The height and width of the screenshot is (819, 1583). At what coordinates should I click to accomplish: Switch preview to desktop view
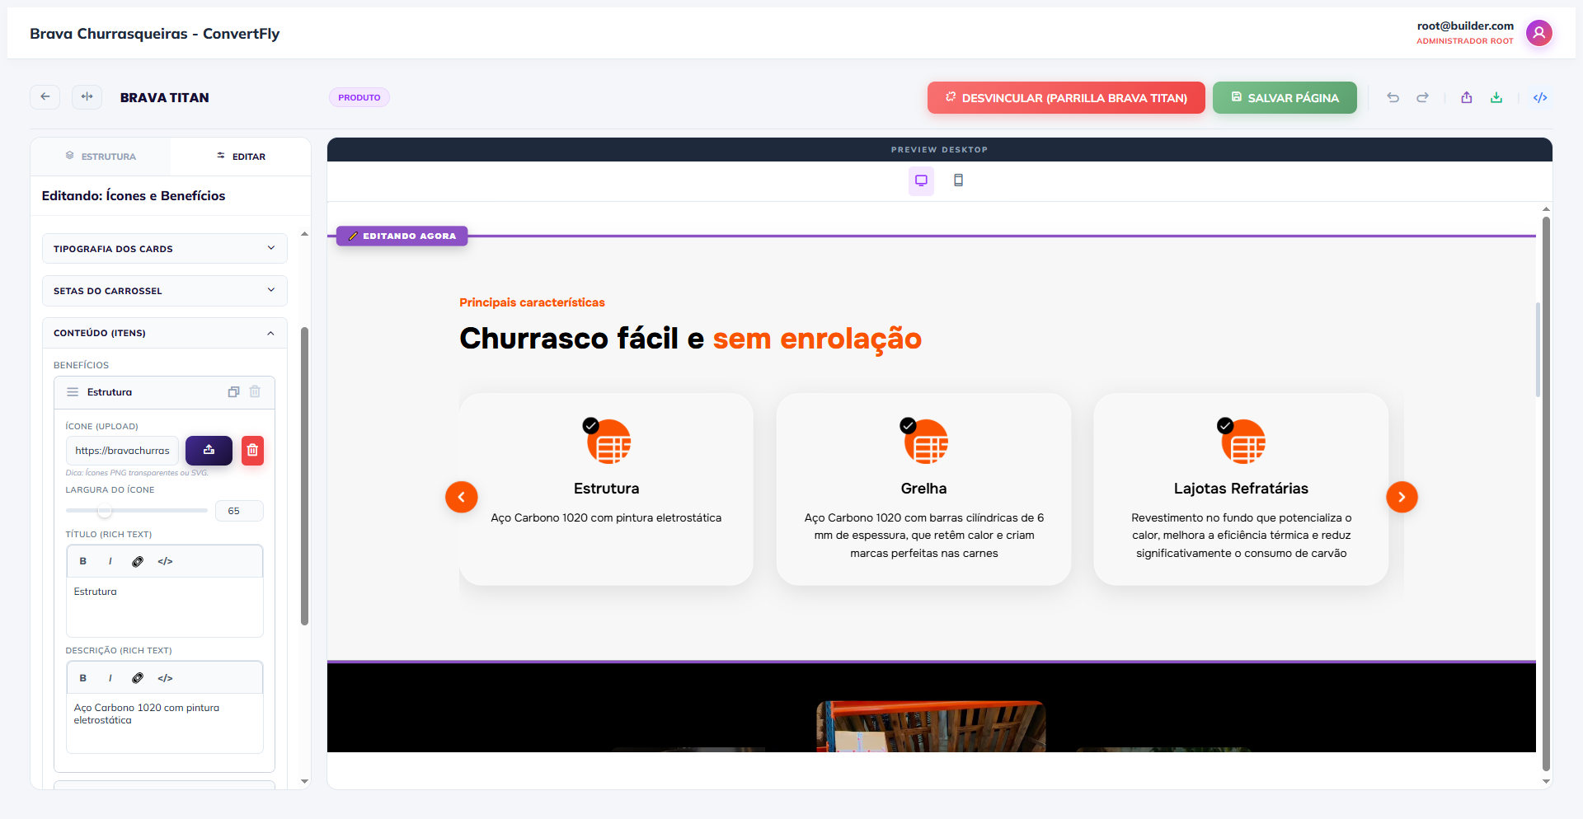pos(921,180)
